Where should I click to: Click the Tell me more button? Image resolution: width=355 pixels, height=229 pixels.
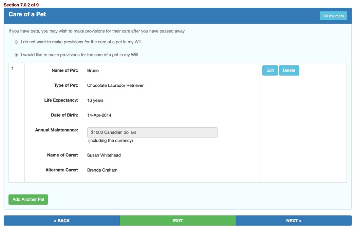coord(333,16)
